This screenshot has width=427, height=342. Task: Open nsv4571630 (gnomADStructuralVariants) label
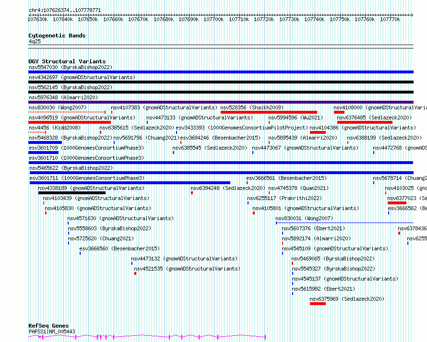pyautogui.click(x=120, y=218)
